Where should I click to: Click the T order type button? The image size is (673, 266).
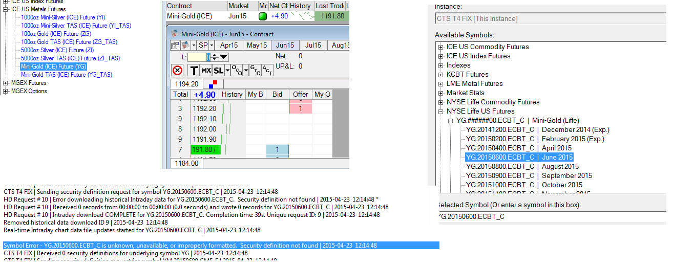[x=194, y=70]
